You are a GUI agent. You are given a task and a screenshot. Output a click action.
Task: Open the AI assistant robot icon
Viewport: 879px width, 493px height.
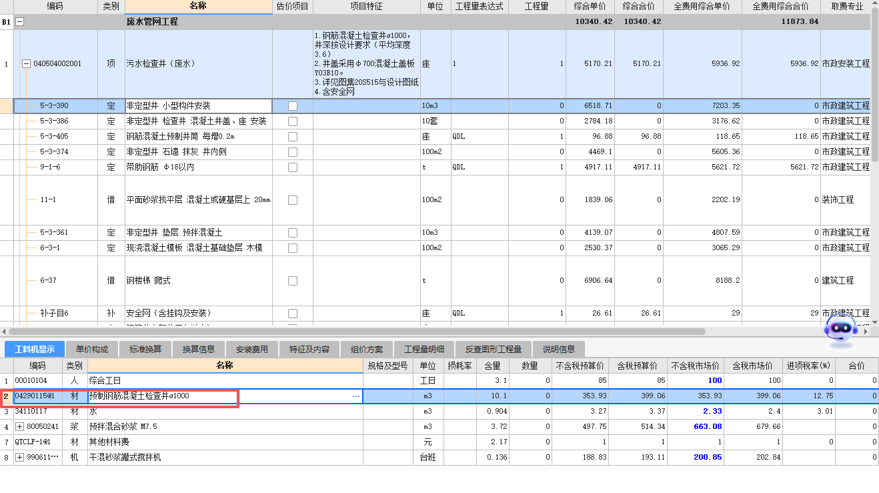click(x=842, y=330)
